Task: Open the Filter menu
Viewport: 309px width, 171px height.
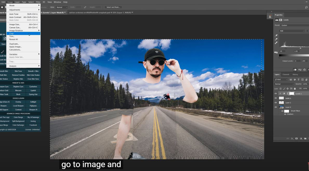Action: [38, 2]
